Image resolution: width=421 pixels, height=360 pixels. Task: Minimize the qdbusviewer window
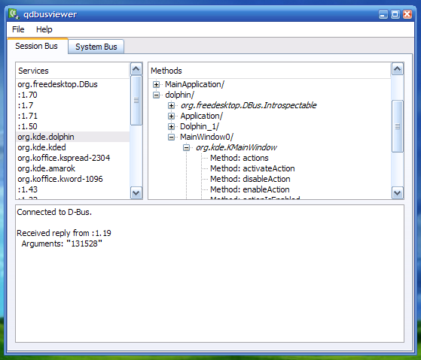click(x=383, y=14)
